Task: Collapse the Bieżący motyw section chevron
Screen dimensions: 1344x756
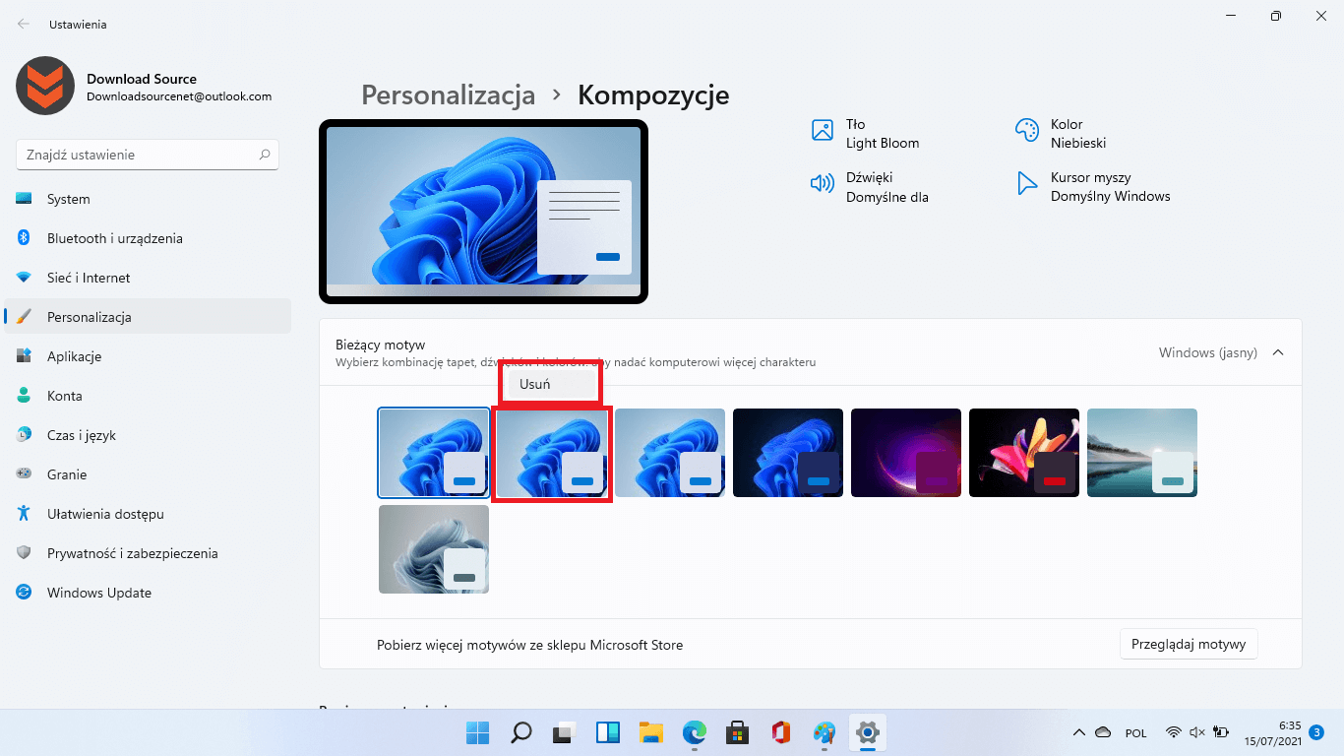Action: tap(1278, 352)
